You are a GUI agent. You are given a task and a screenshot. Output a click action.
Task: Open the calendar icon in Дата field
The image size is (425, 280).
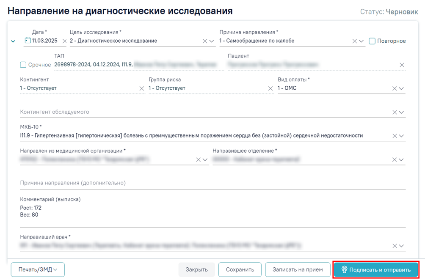tap(28, 41)
